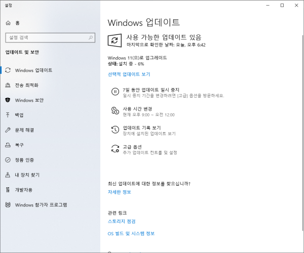Click the 상태: 설치 중 - 6% text
304x253 pixels.
pos(126,64)
